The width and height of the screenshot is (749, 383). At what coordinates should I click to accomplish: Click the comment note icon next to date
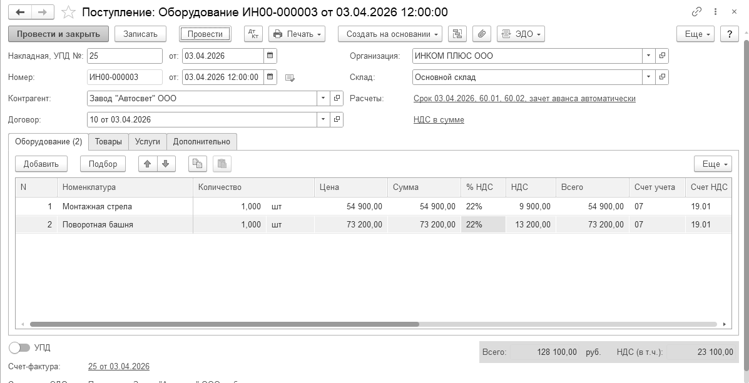click(x=290, y=77)
